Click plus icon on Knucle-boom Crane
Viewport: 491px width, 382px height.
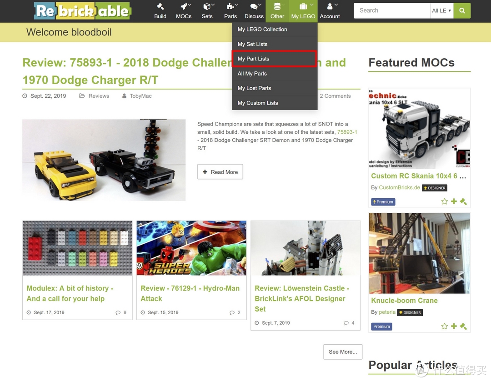(454, 326)
